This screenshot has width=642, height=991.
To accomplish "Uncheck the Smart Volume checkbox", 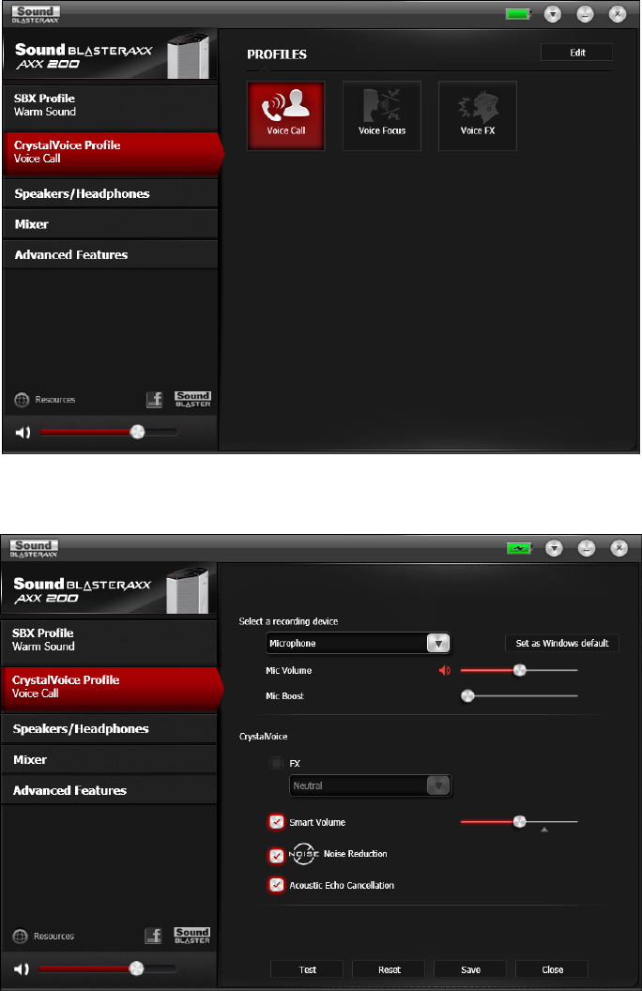I will (x=276, y=822).
